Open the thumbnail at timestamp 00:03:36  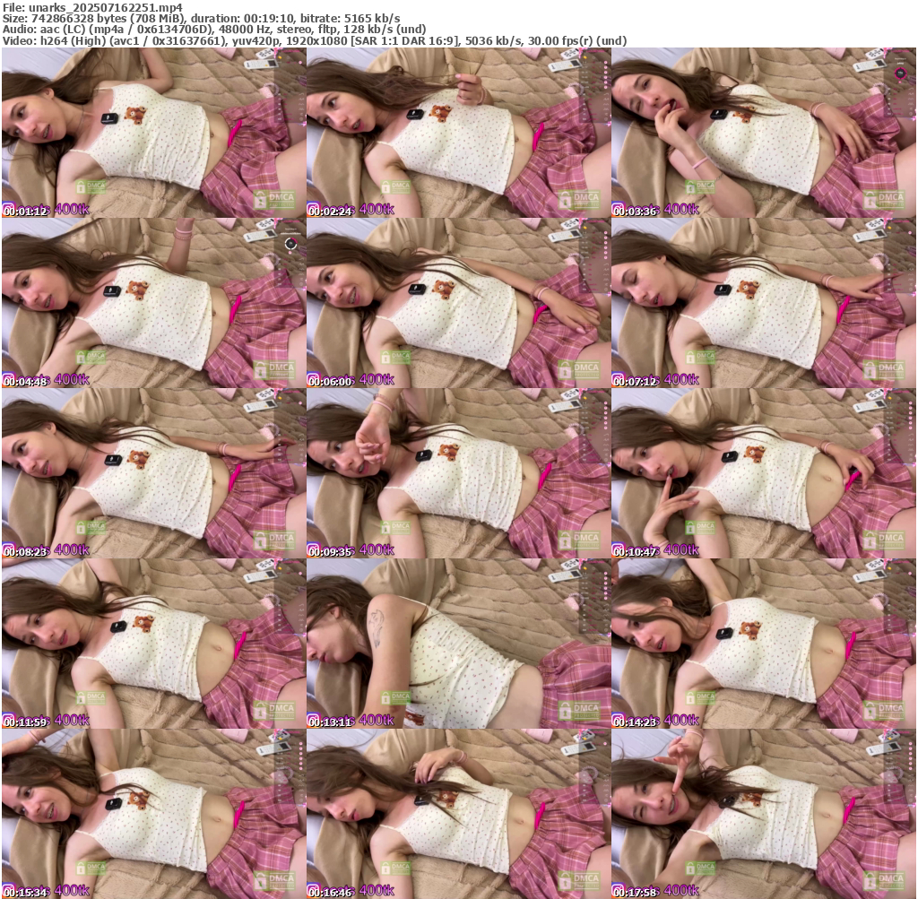pyautogui.click(x=764, y=133)
